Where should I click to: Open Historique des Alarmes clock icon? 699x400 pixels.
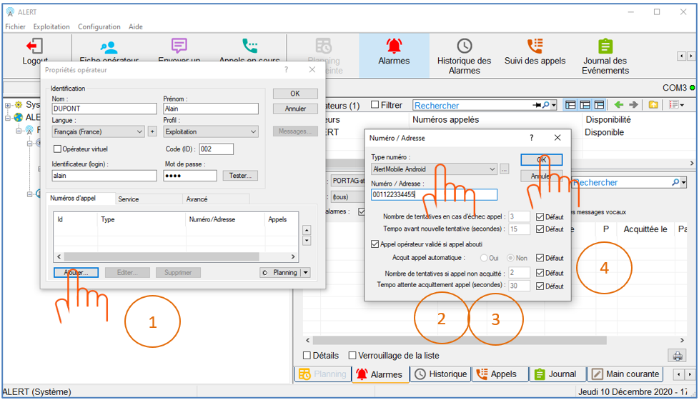(464, 47)
